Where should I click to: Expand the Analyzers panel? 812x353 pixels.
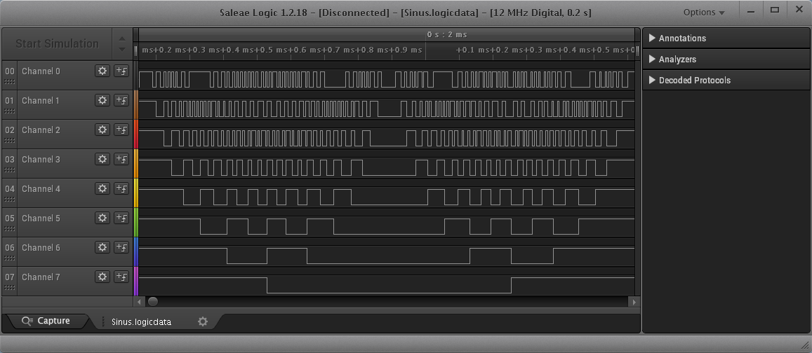point(726,60)
